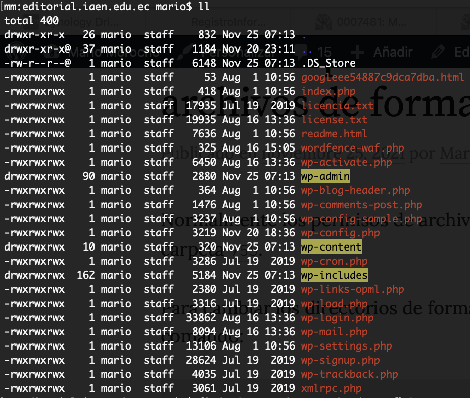
Task: Select the highlighted wp-content directory
Action: [331, 247]
